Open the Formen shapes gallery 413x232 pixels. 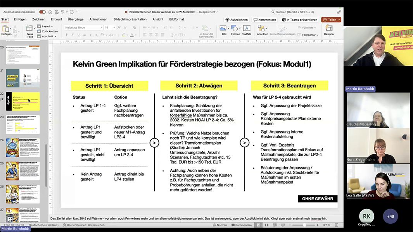[235, 30]
